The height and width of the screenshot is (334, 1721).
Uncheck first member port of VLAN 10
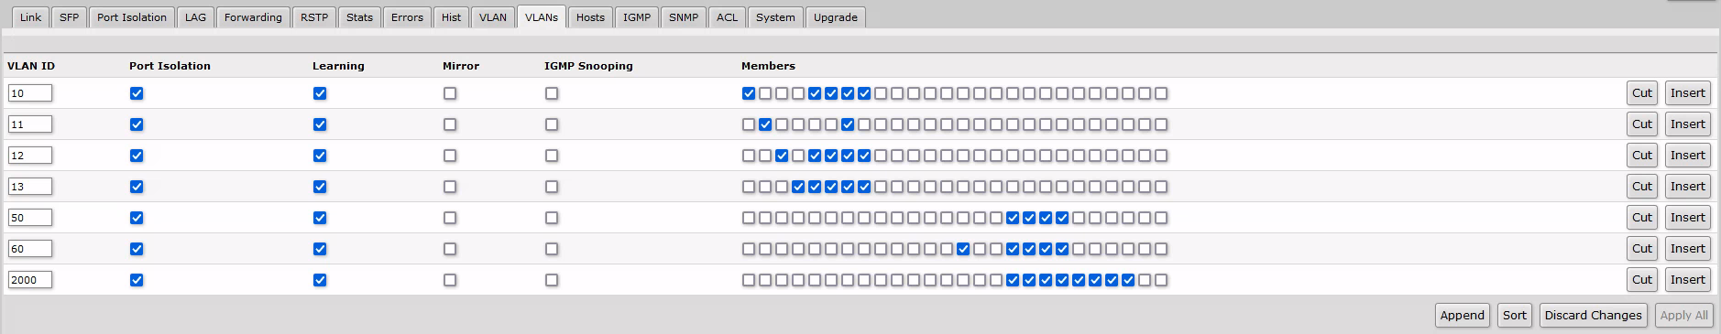pyautogui.click(x=749, y=93)
